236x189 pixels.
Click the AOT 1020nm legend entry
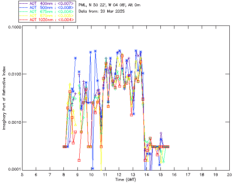47,20
